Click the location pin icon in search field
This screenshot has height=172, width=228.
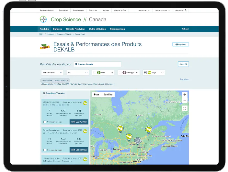click(76, 64)
